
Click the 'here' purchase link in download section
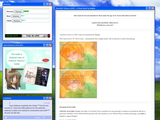[x=143, y=113]
